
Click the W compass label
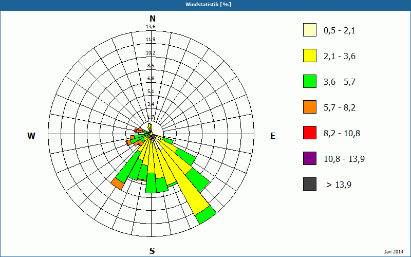[31, 136]
